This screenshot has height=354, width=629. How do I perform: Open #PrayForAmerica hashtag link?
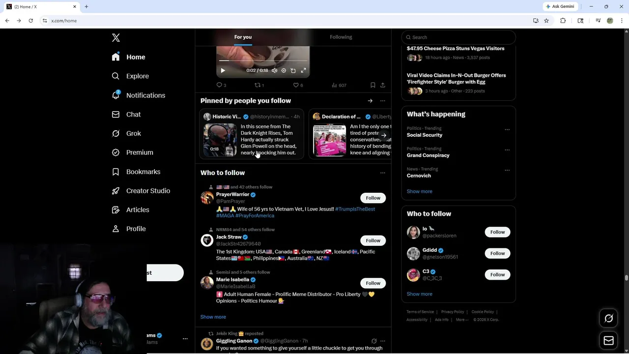[x=255, y=216]
